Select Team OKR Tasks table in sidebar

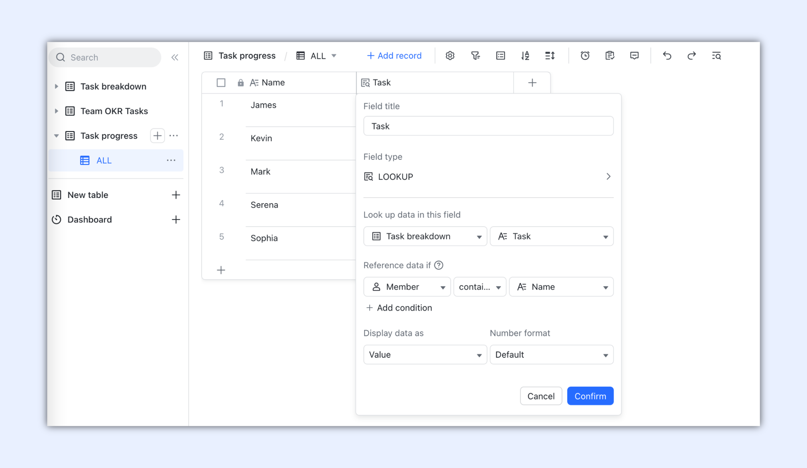click(x=114, y=111)
